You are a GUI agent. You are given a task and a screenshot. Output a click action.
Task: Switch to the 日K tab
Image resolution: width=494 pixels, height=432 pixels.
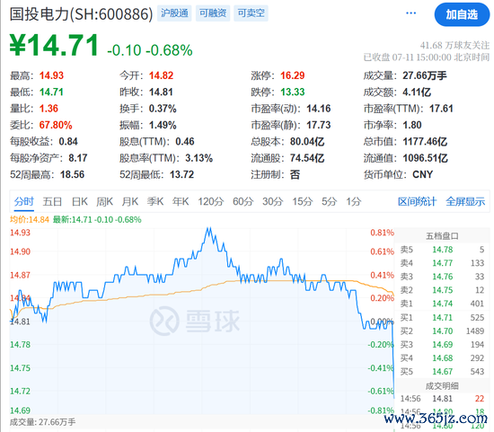point(80,201)
